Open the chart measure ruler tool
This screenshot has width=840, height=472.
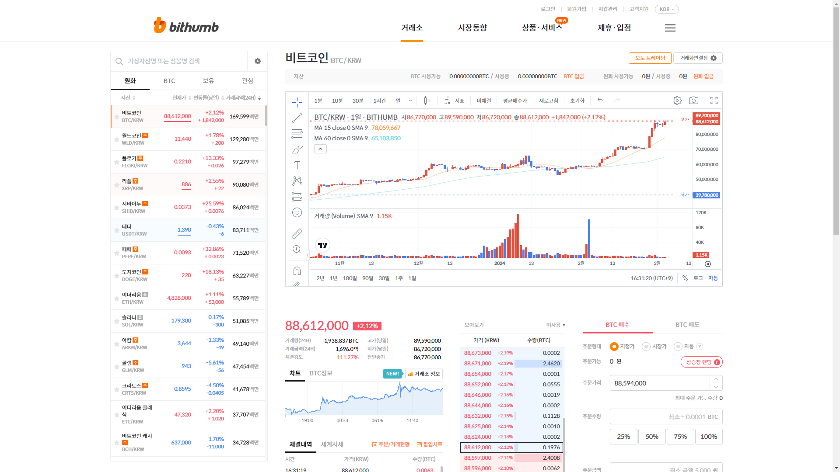(297, 234)
